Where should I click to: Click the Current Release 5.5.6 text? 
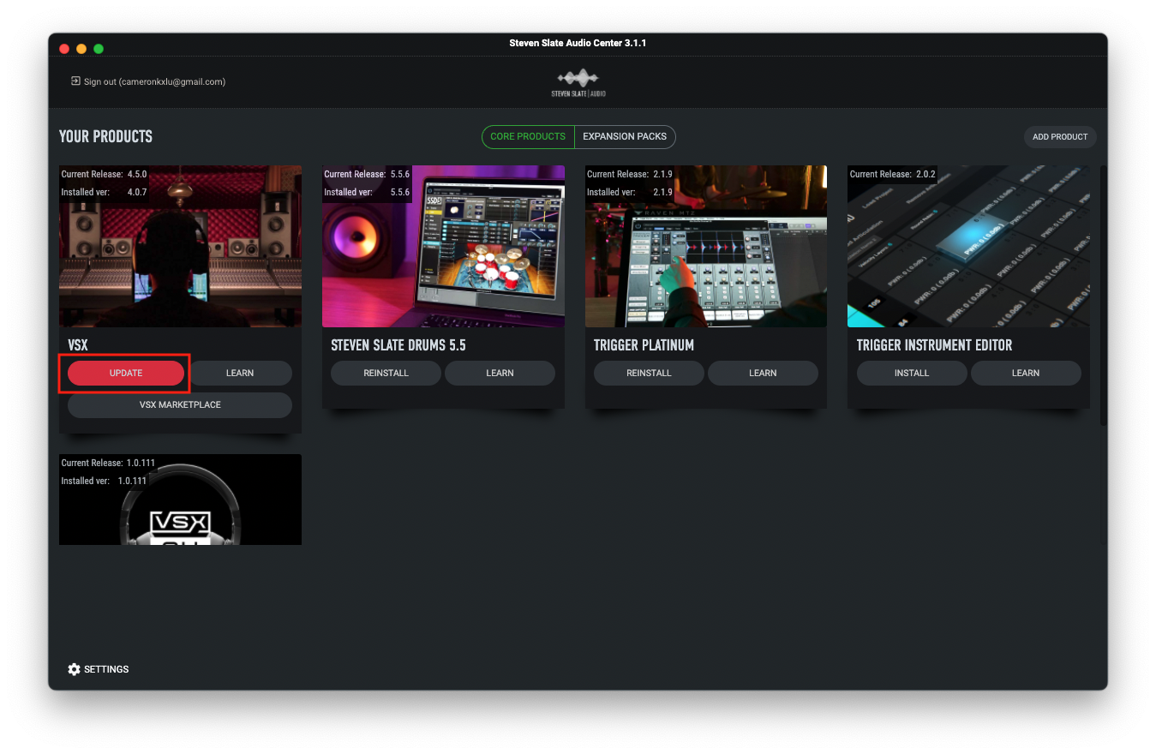point(367,174)
